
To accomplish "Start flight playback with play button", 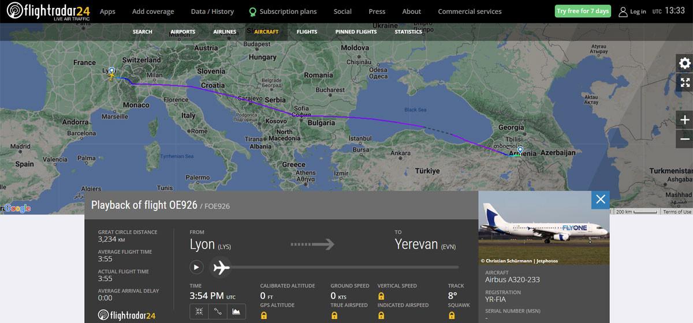I will coord(196,267).
